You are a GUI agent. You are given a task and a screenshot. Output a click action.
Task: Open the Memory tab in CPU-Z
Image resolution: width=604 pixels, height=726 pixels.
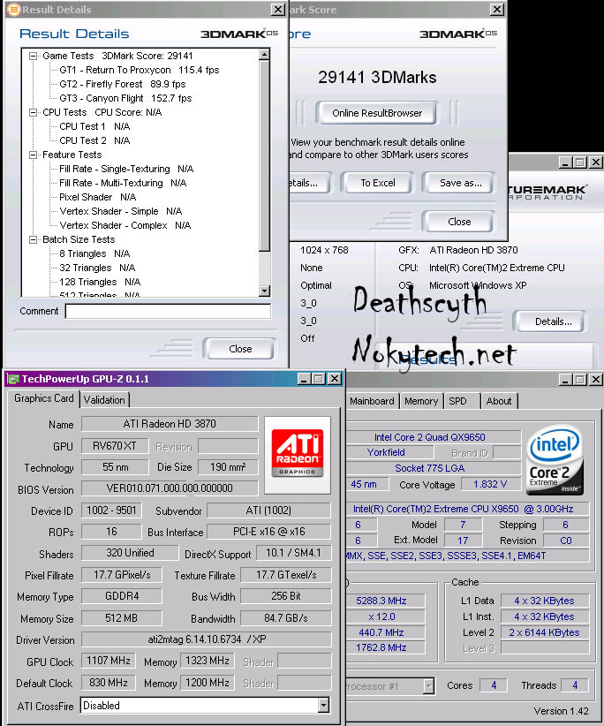[x=420, y=401]
